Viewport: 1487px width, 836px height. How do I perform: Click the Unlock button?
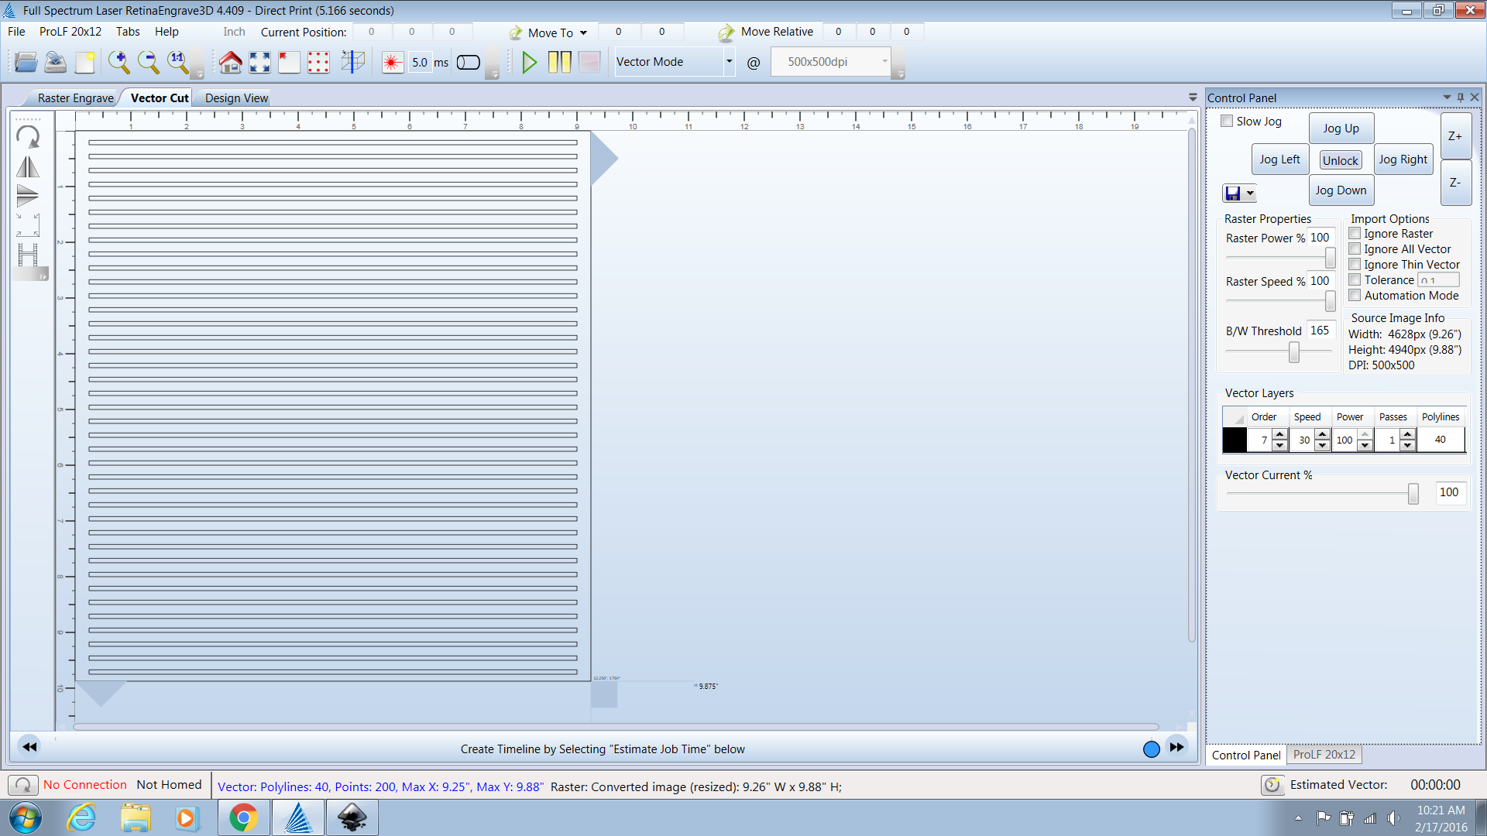pyautogui.click(x=1341, y=160)
